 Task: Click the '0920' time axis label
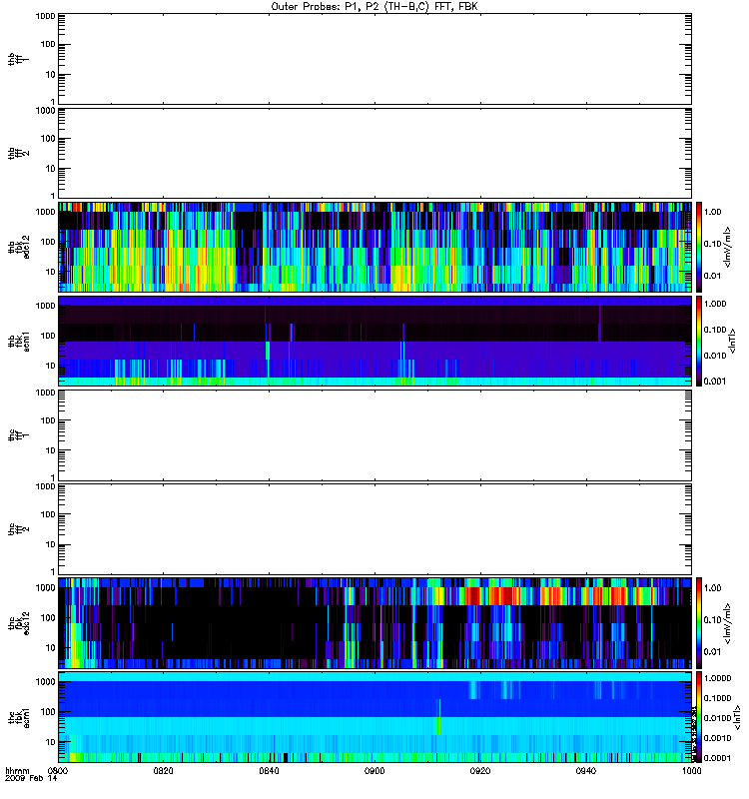[x=480, y=770]
